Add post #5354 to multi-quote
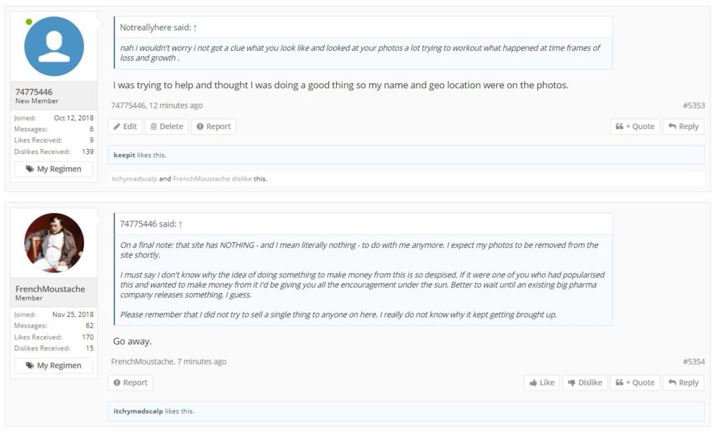This screenshot has width=718, height=435. click(635, 383)
